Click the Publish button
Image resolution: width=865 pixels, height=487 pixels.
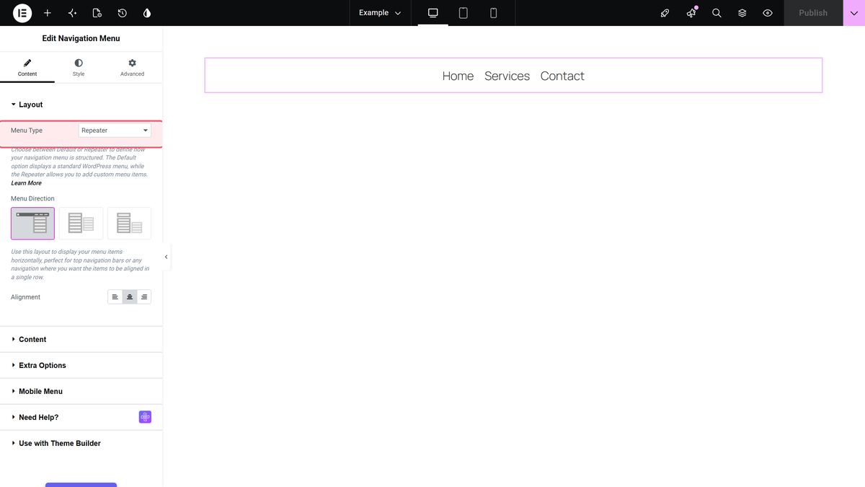[813, 13]
